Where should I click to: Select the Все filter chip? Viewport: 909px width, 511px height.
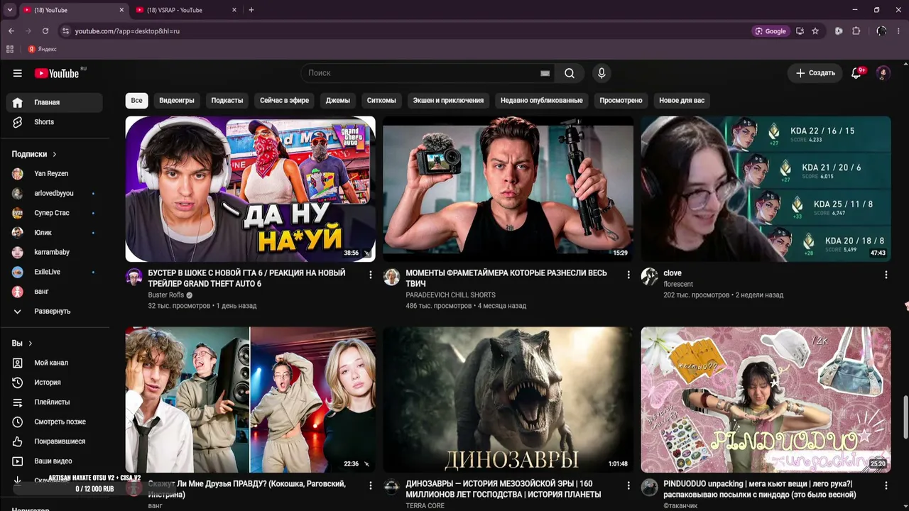[136, 101]
